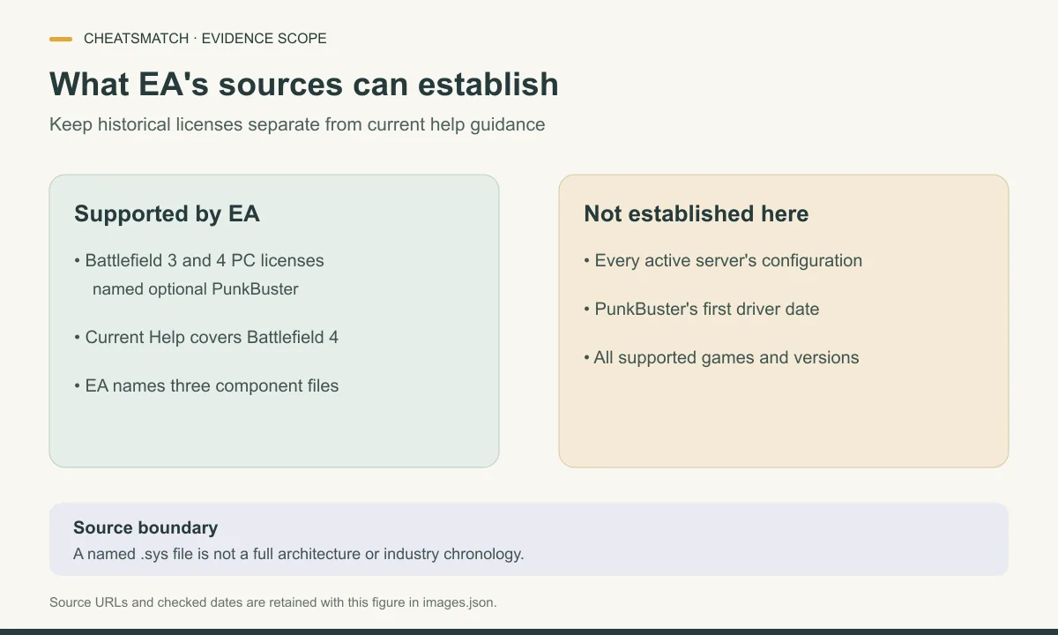Click the 'CHEATSMATCH · EVIDENCE SCOPE' header label
This screenshot has height=635, width=1058.
[205, 39]
